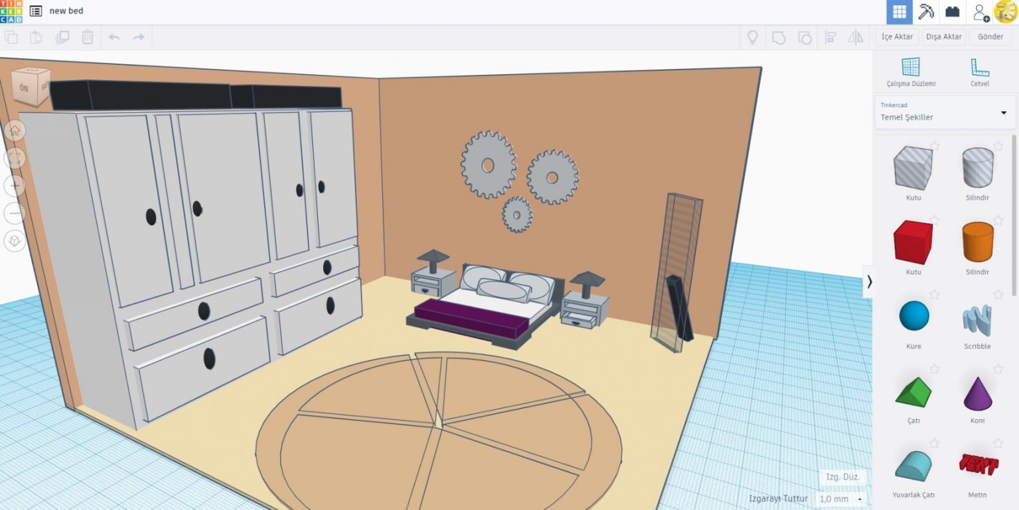Open the Align tool
Screen dimensions: 1019x510
831,38
